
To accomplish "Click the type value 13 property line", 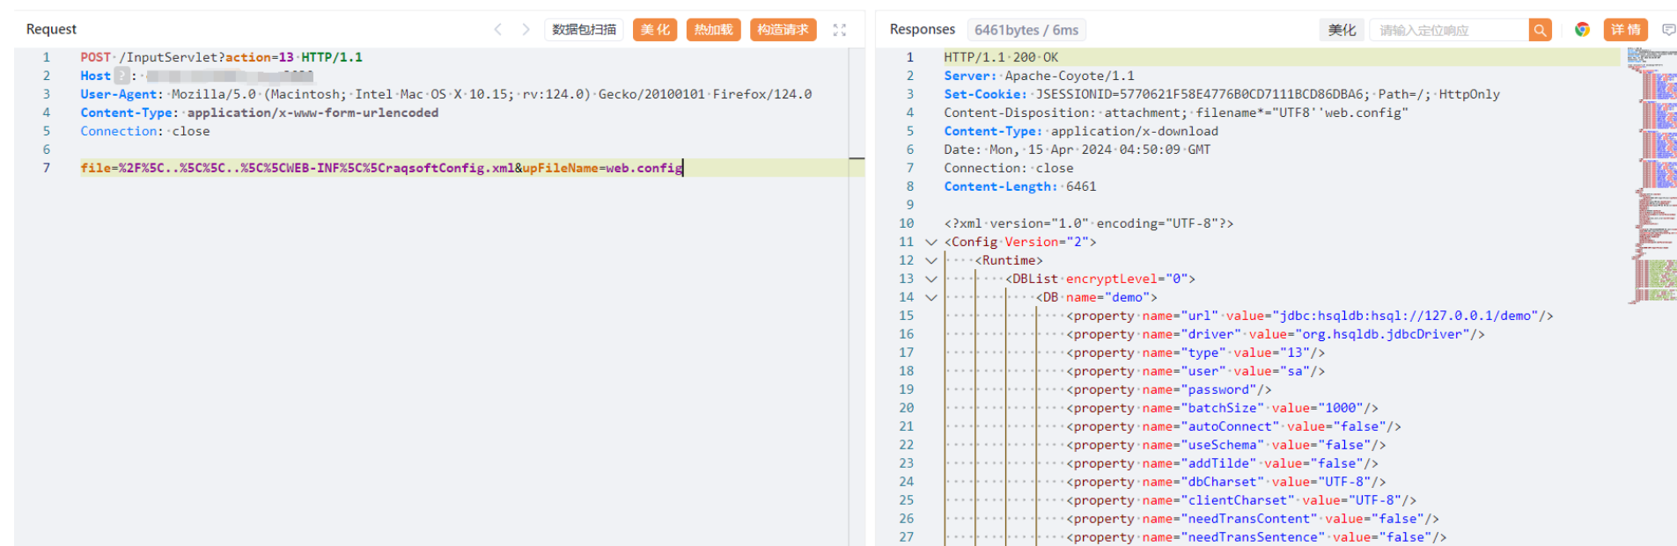I will click(1195, 353).
